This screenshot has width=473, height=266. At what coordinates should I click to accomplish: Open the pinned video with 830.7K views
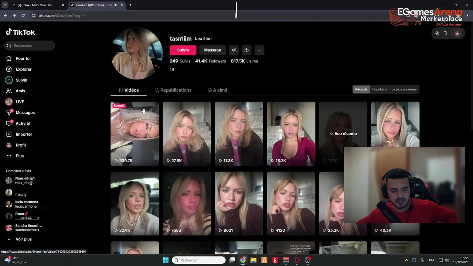click(135, 134)
